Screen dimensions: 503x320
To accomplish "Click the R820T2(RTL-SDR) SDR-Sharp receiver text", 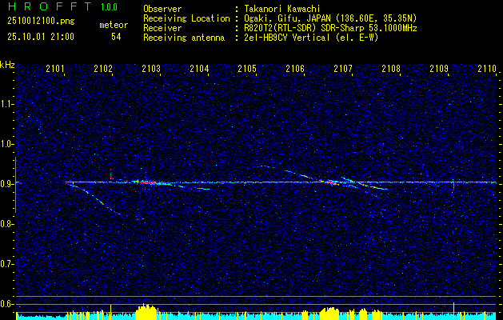I will point(330,28).
